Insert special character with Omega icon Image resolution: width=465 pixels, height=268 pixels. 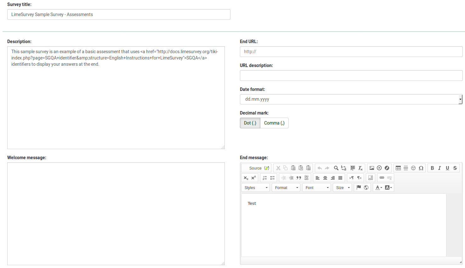point(421,168)
